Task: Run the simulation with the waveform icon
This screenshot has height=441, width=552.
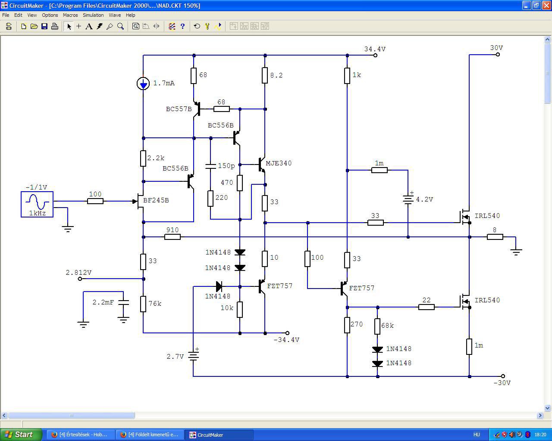Action: coord(218,26)
